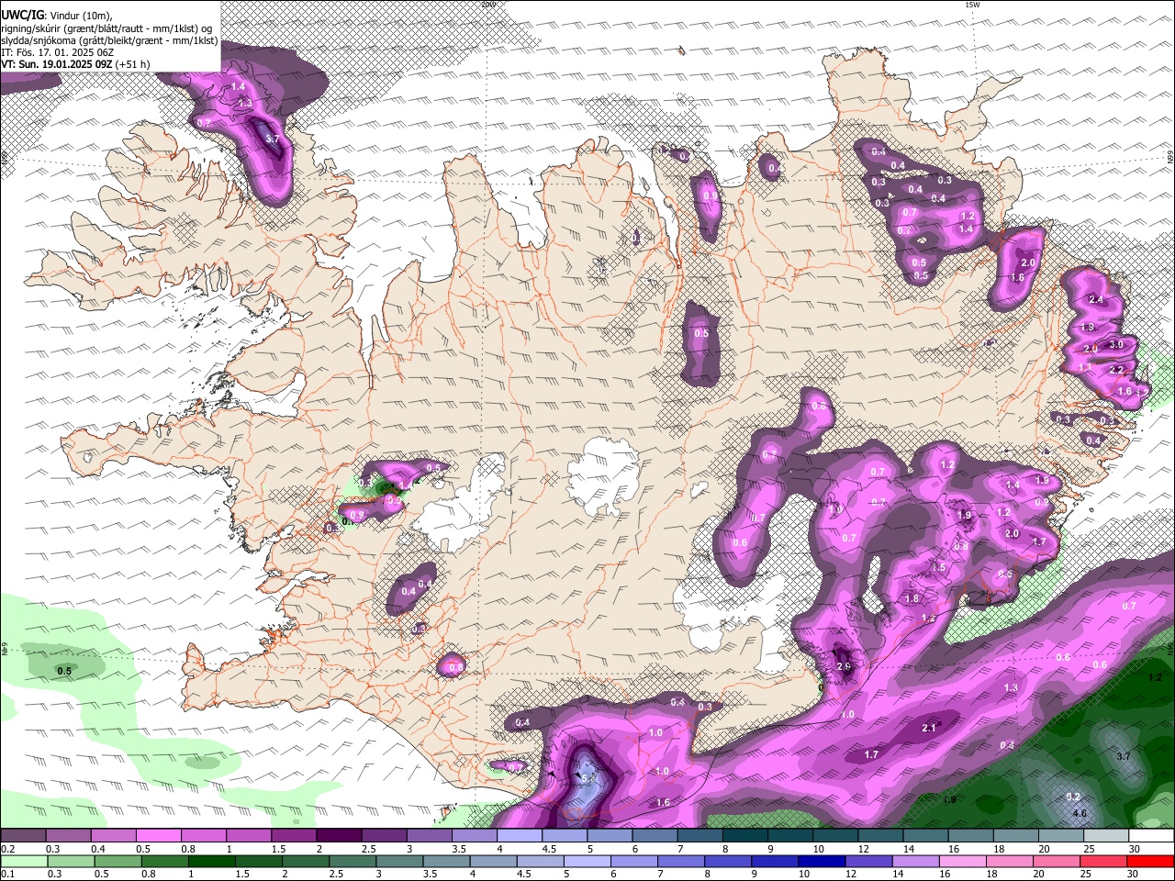Click the darkest purple 2 snow swatch
Screen dimensions: 1175x881
pos(338,835)
